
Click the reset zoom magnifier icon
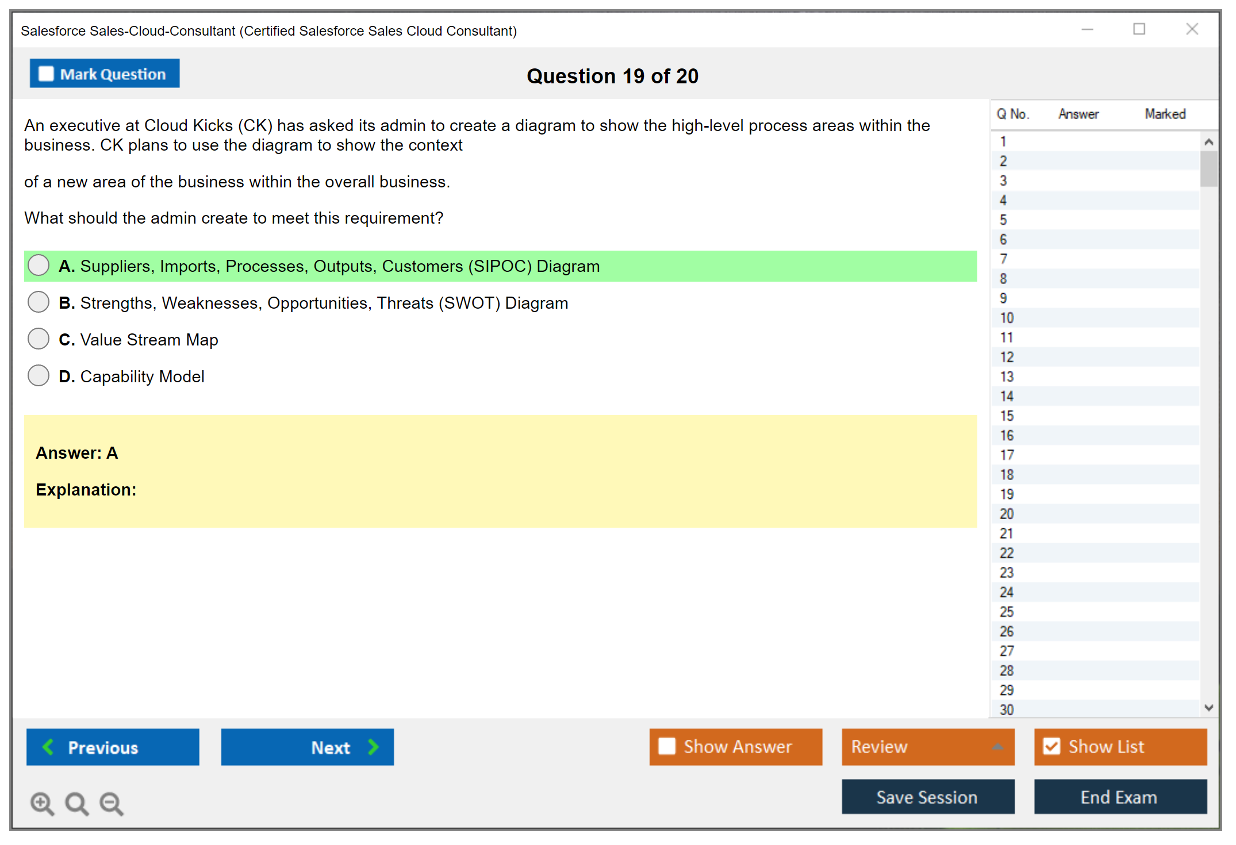[76, 803]
